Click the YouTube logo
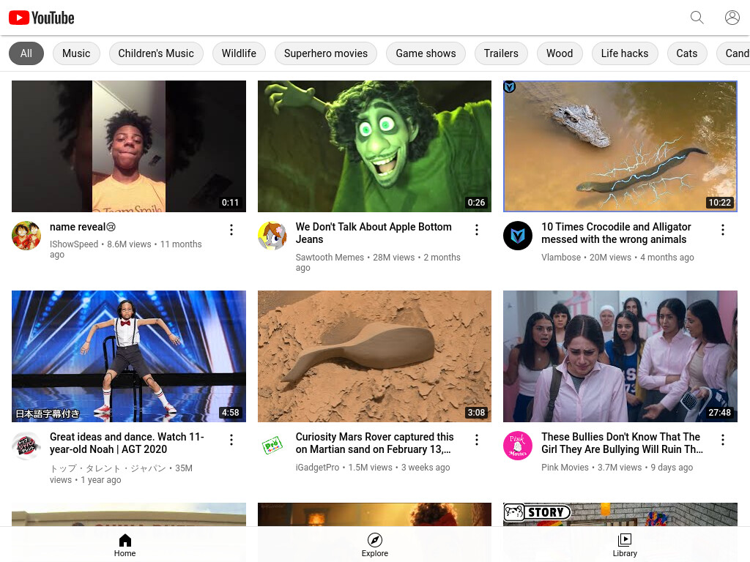This screenshot has height=562, width=750. [42, 18]
